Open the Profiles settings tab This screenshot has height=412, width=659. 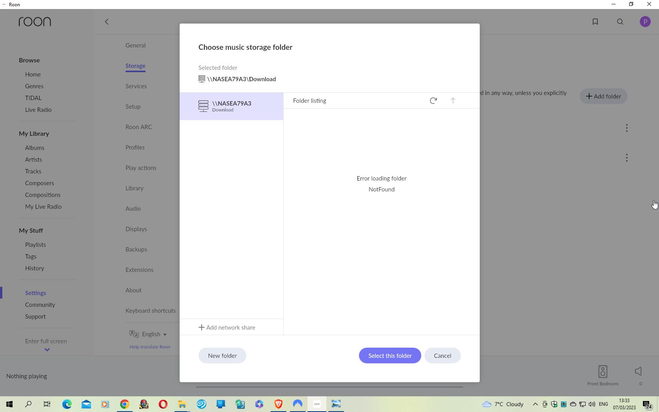click(x=135, y=147)
